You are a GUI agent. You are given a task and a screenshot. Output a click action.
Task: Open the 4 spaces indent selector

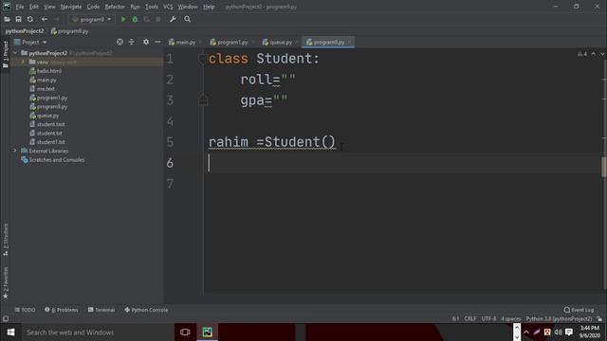click(x=510, y=319)
